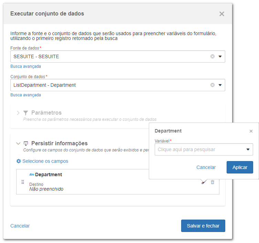Close the Department popup
The image size is (259, 243).
point(251,131)
